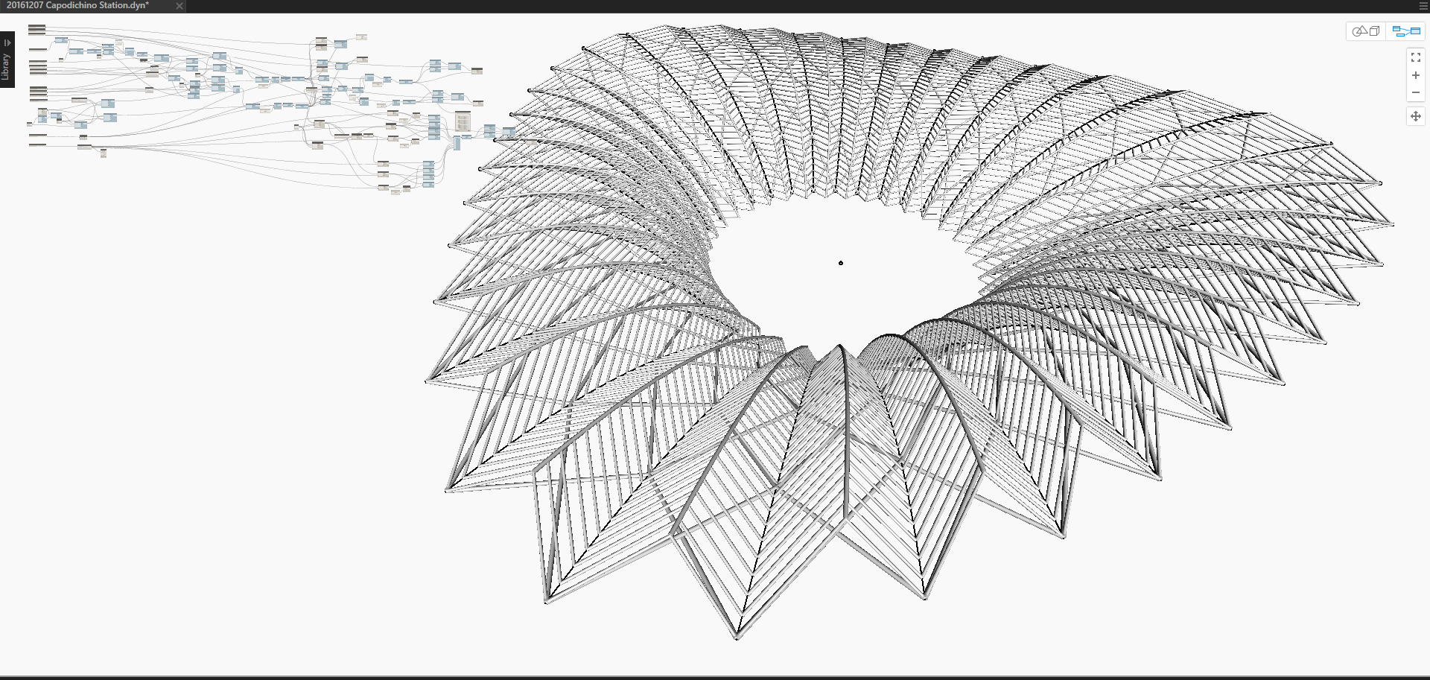Click the center point in the roof model

click(x=841, y=263)
